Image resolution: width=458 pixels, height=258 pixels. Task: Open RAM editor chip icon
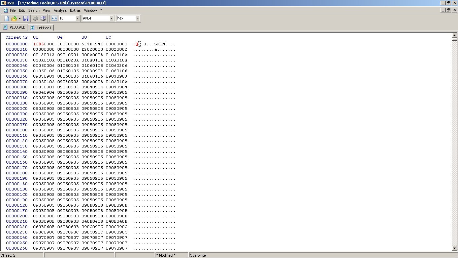pyautogui.click(x=35, y=18)
